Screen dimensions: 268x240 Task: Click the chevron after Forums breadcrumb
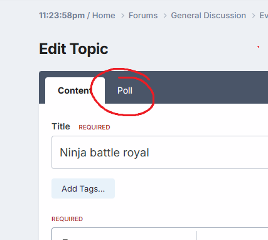coord(165,16)
